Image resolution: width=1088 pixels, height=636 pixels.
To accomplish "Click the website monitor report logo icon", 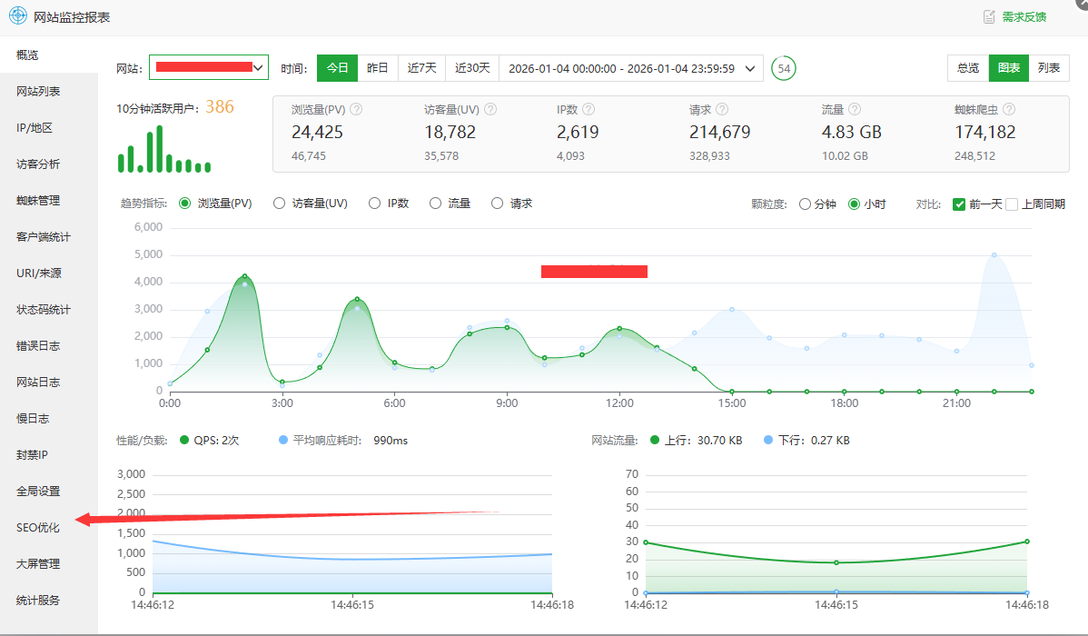I will coord(17,16).
